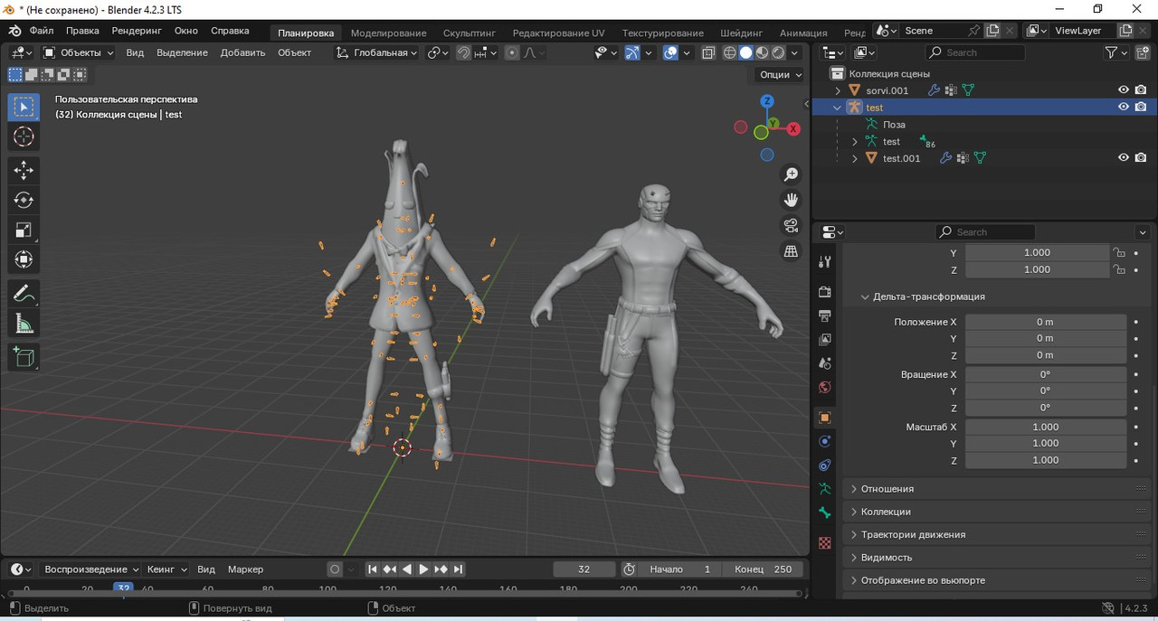
Task: Collapse the Дельта-трансформация panel
Action: point(995,296)
